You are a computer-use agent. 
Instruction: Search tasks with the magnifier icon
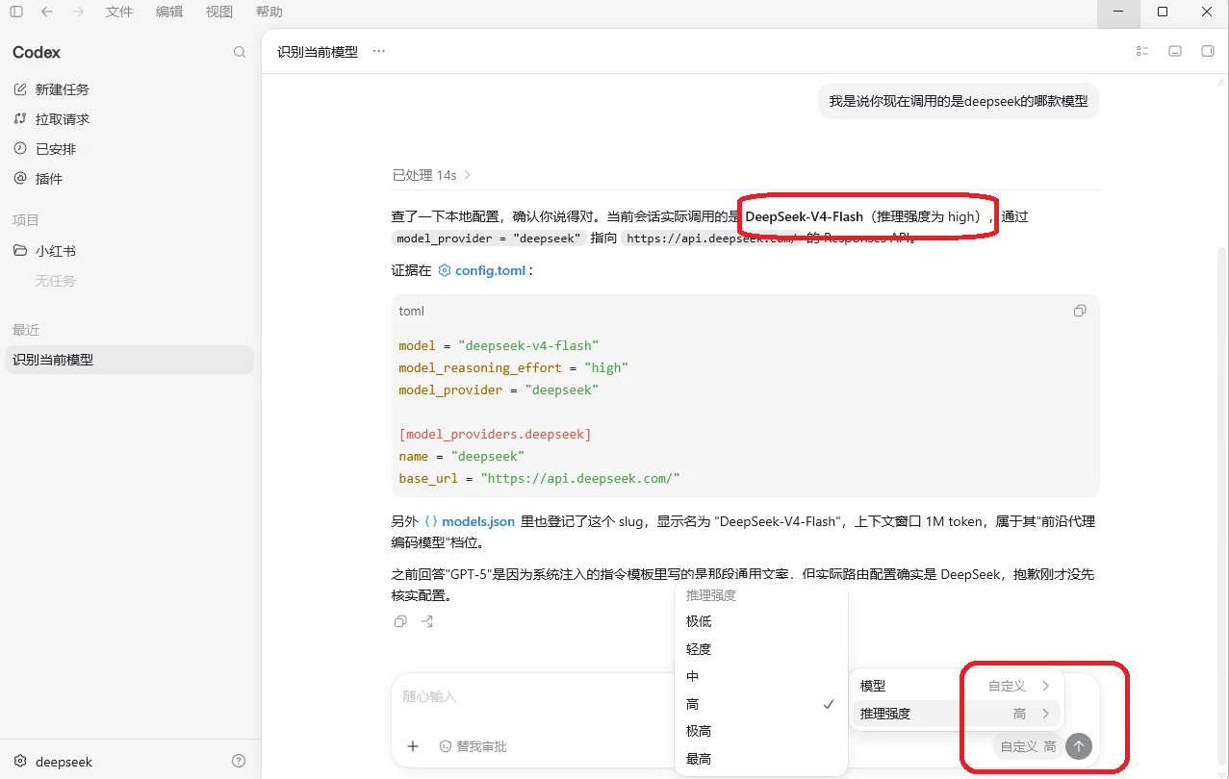pyautogui.click(x=240, y=52)
